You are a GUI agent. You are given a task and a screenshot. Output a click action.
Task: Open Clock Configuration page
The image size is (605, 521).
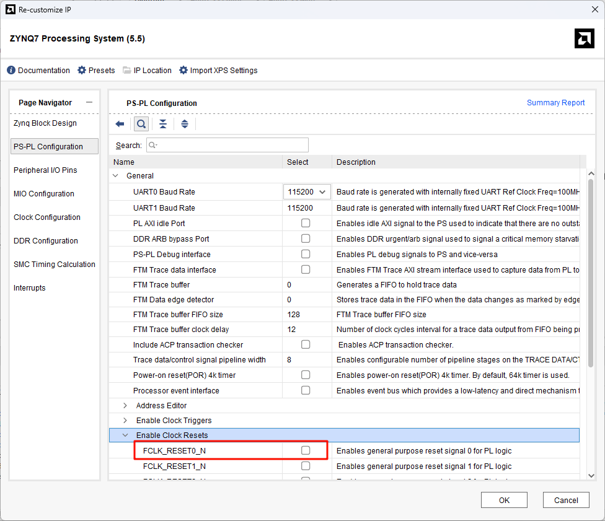click(46, 217)
